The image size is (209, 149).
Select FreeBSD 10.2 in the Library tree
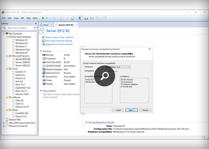pyautogui.click(x=22, y=113)
